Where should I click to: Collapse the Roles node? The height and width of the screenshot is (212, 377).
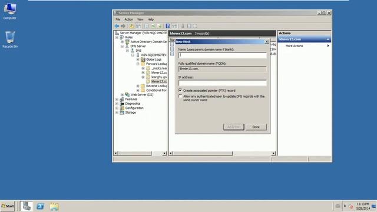pyautogui.click(x=117, y=37)
